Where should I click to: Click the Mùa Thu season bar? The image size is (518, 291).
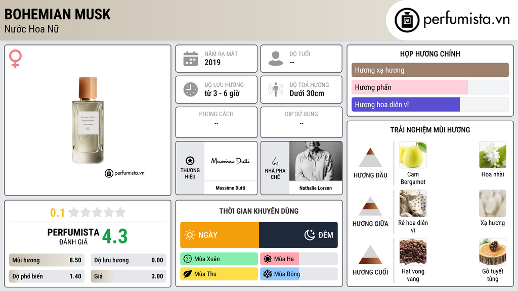tap(219, 274)
